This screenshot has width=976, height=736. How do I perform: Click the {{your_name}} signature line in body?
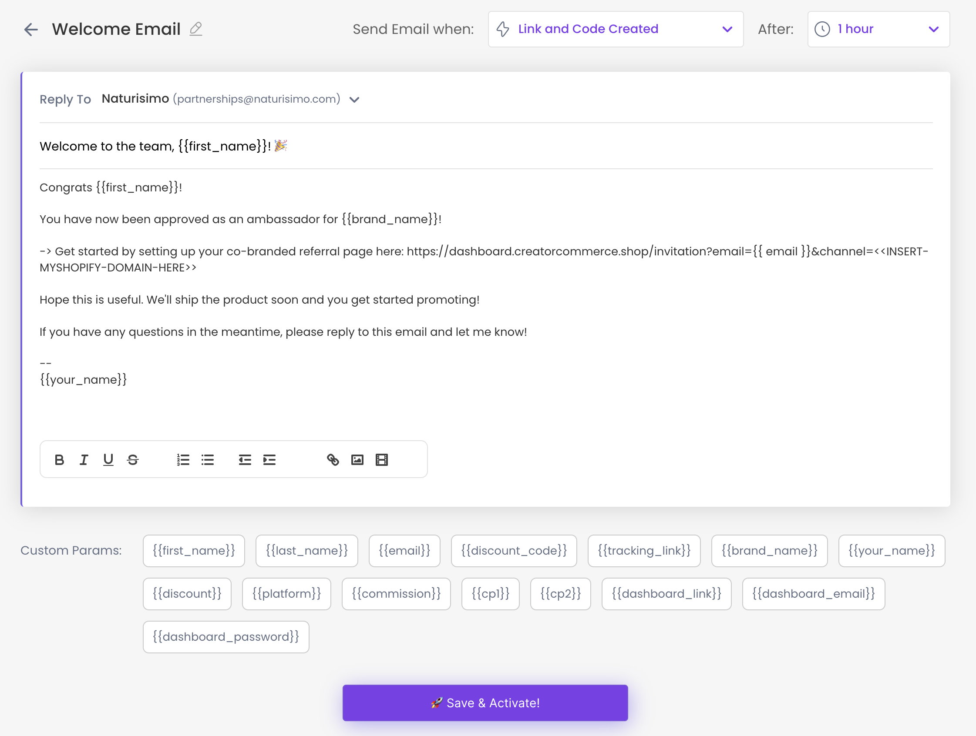[x=84, y=379]
